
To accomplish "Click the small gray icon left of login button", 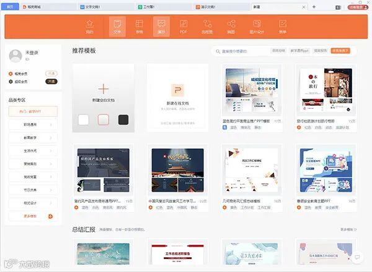I will tap(338, 7).
